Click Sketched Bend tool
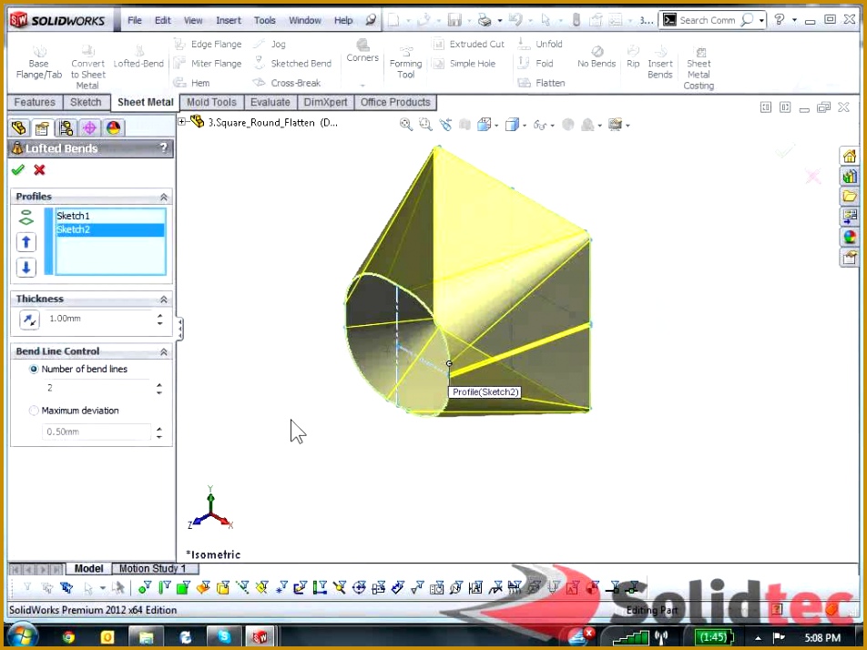Image resolution: width=867 pixels, height=650 pixels. click(292, 64)
